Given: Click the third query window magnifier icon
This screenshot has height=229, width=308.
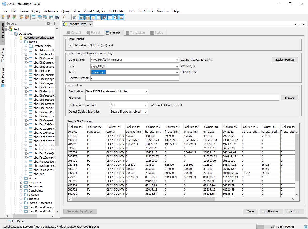Looking at the screenshot, I should (45, 18).
